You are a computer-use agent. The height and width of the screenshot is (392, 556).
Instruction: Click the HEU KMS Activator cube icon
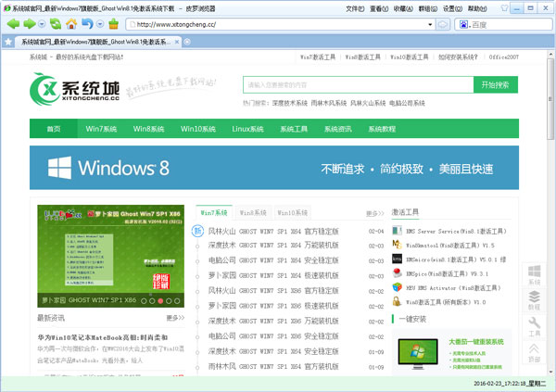click(x=397, y=287)
